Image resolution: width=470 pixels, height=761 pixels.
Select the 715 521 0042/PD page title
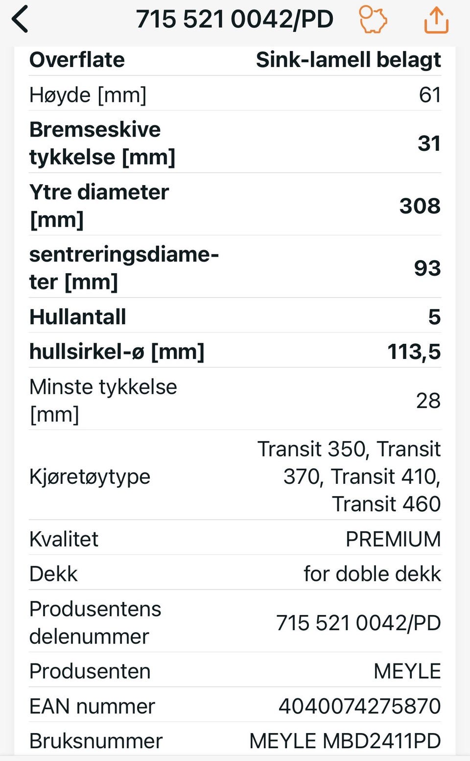pos(235,20)
